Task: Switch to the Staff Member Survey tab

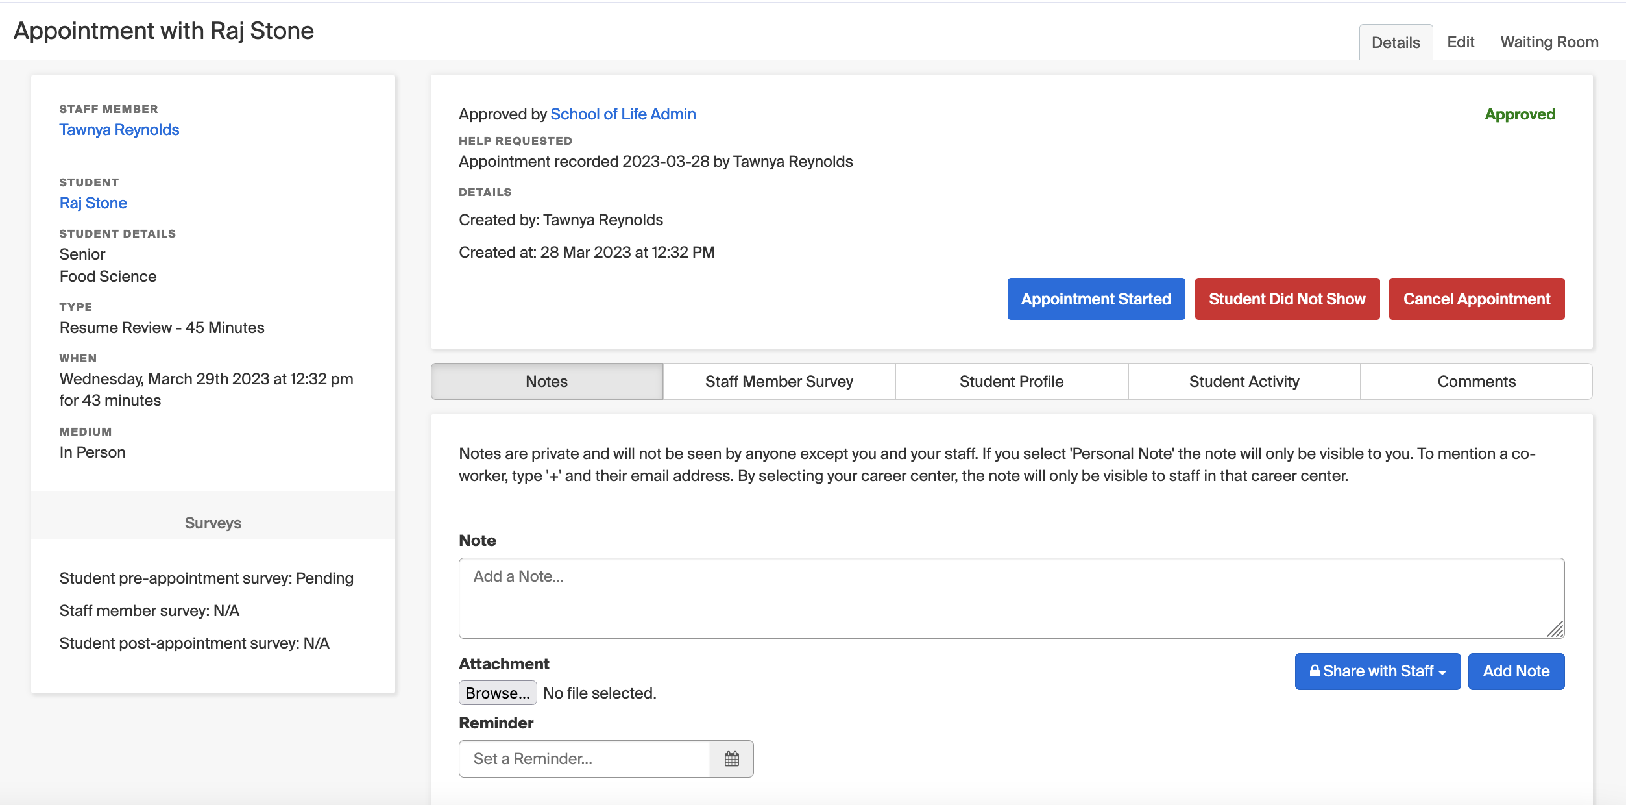Action: (x=779, y=382)
